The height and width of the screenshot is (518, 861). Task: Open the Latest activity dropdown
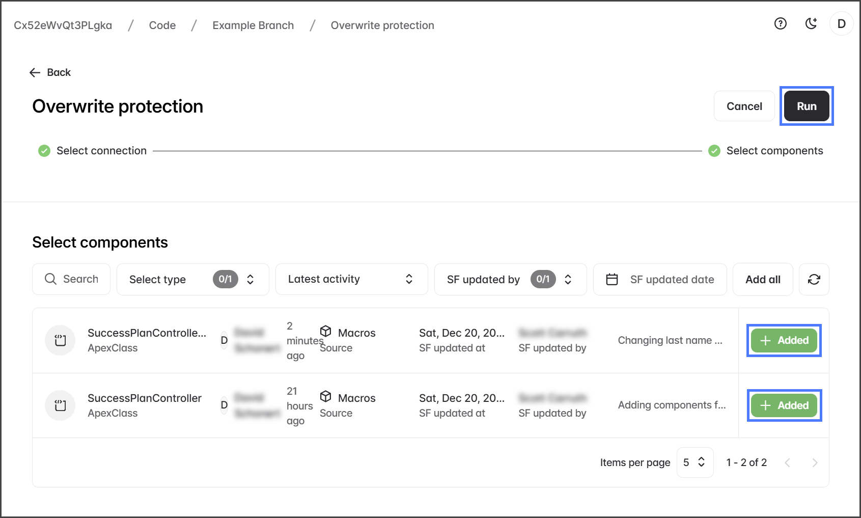tap(351, 279)
